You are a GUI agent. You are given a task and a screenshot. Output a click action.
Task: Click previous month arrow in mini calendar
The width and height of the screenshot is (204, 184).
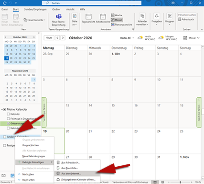(x=6, y=37)
